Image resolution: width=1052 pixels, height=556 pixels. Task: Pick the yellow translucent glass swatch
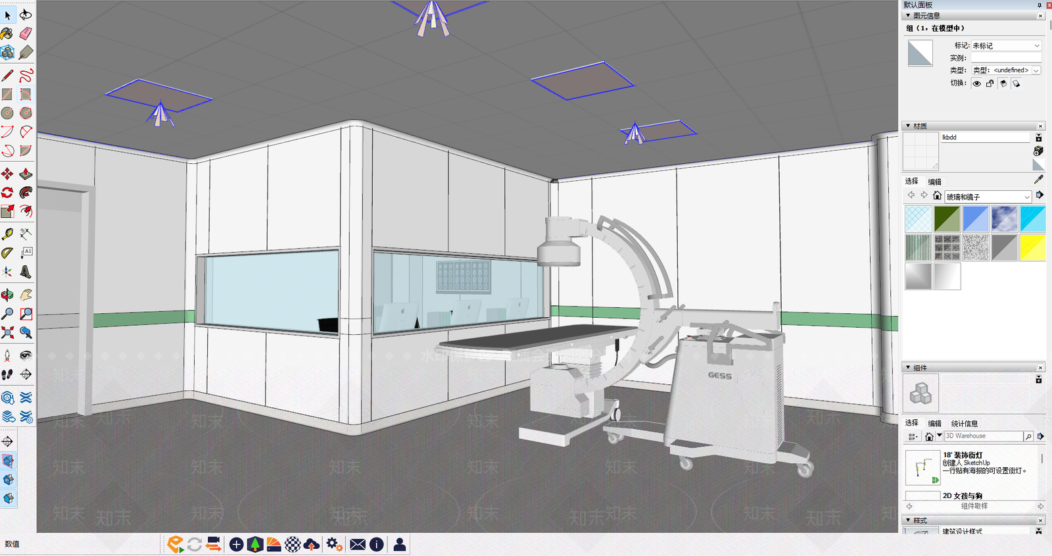coord(1032,247)
